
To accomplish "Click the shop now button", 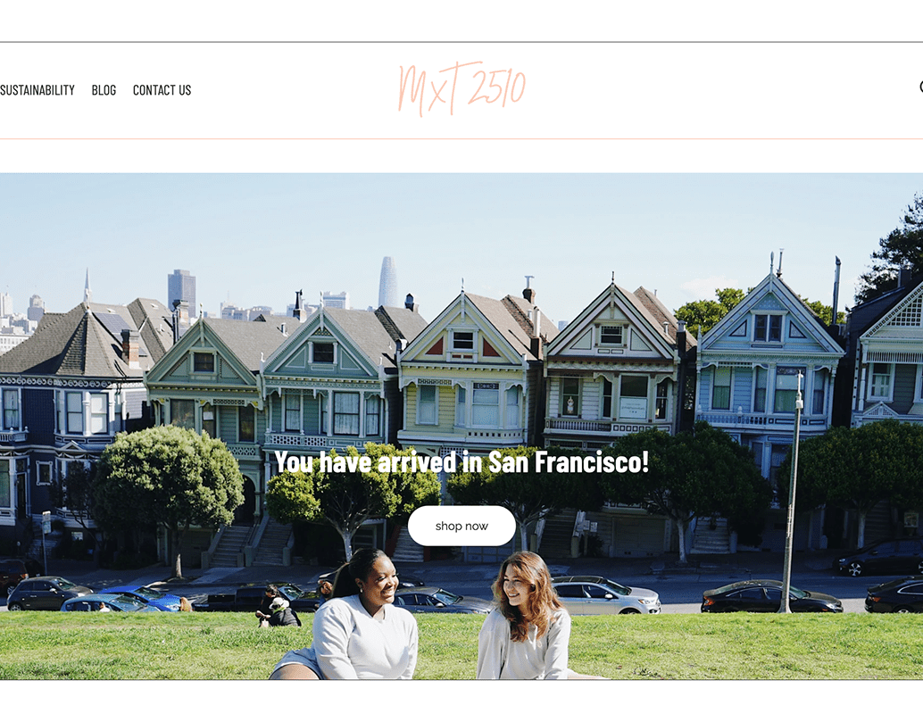I will click(x=461, y=526).
